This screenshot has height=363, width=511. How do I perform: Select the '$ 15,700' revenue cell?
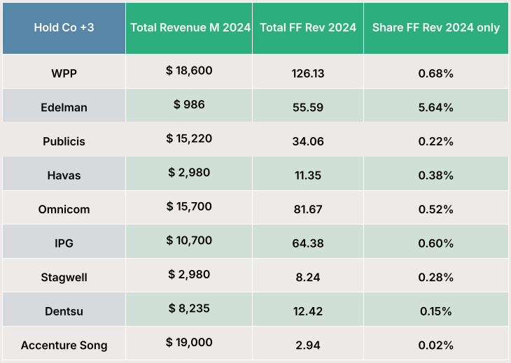(x=189, y=208)
